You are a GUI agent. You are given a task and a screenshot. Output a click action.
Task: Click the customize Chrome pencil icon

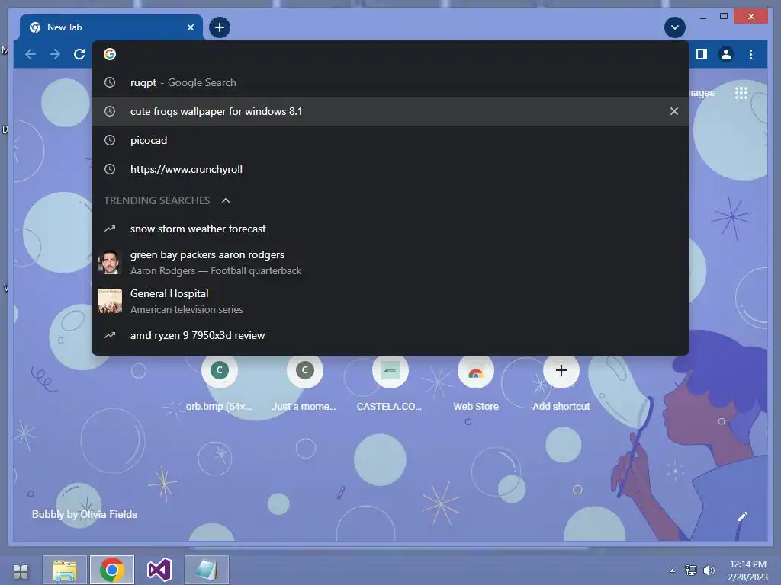click(742, 516)
